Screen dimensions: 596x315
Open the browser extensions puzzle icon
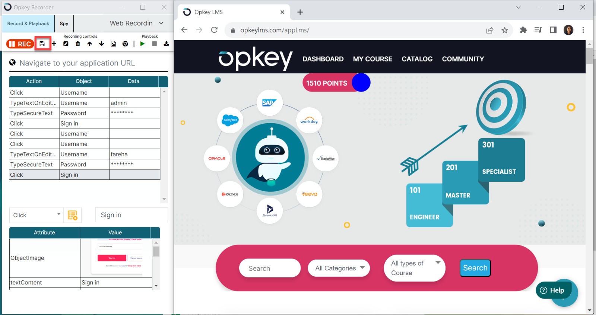point(523,30)
